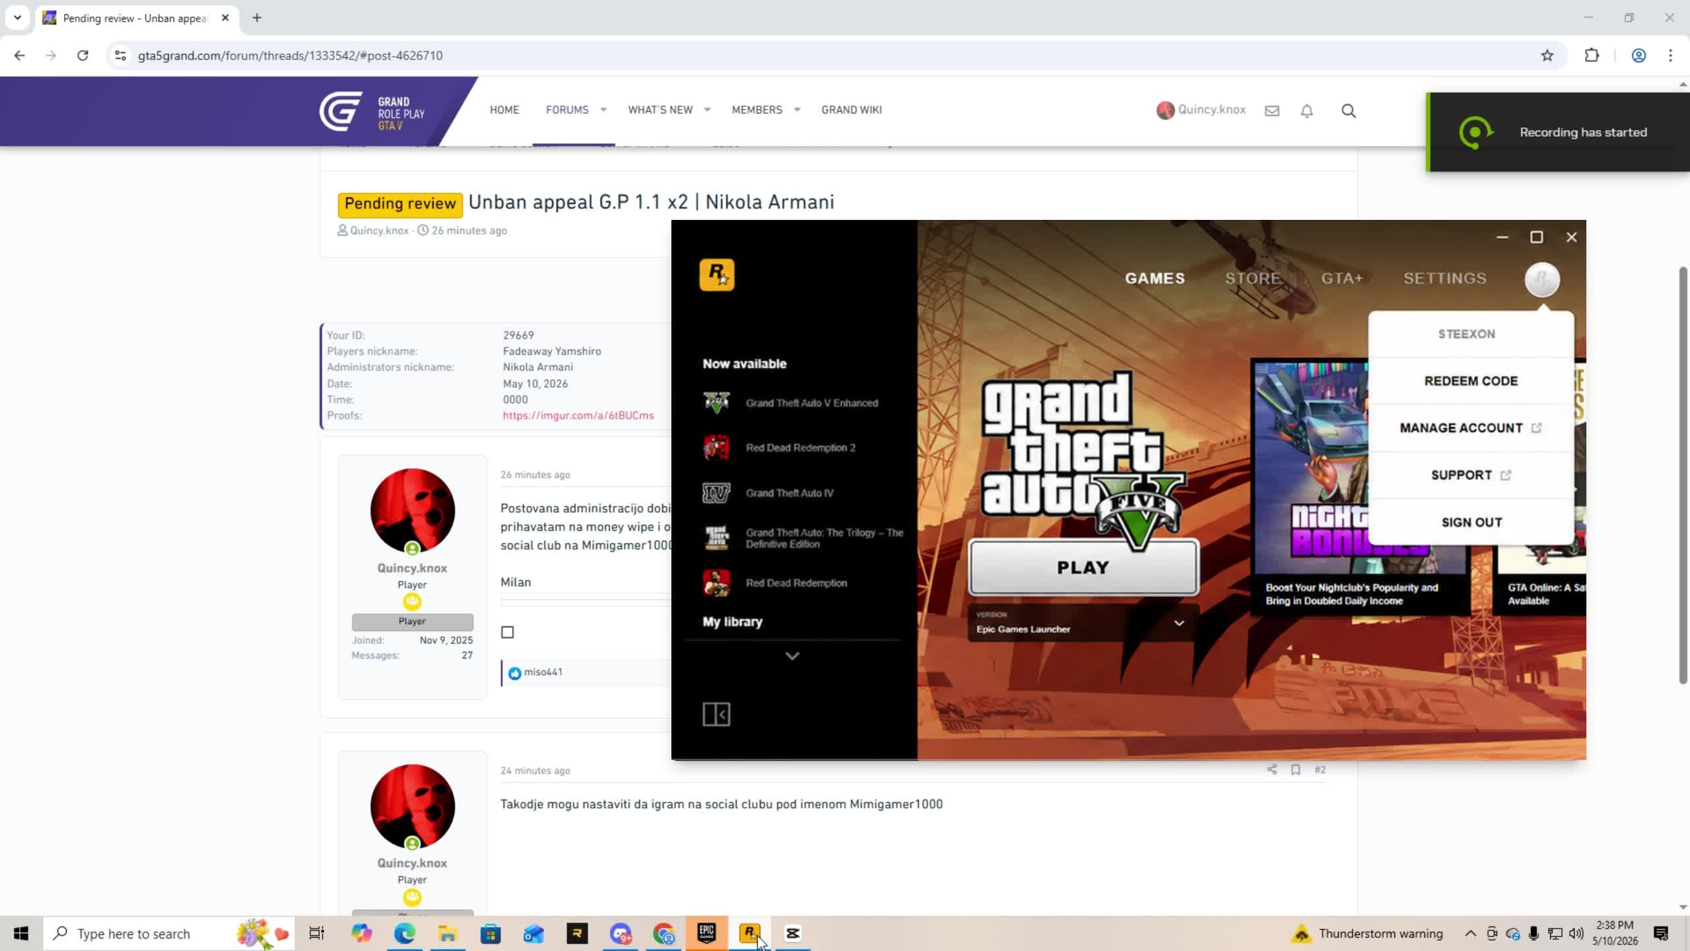Screen dimensions: 1690x951
Task: Choose SIGN OUT from account menu
Action: pos(1471,522)
